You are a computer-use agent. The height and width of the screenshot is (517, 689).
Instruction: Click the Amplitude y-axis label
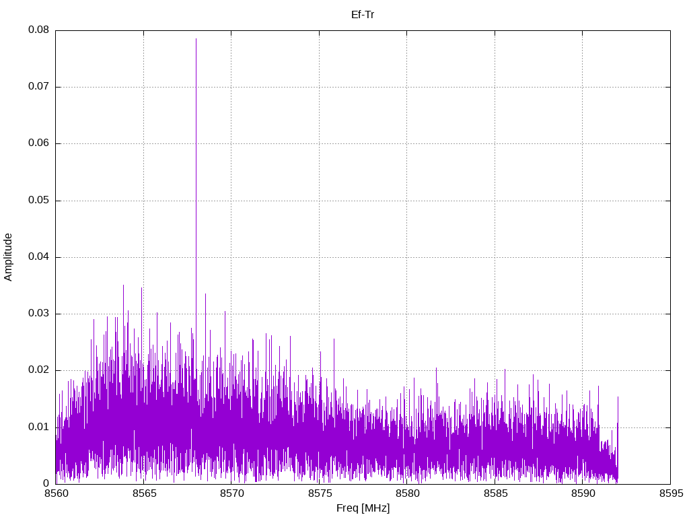coord(8,256)
